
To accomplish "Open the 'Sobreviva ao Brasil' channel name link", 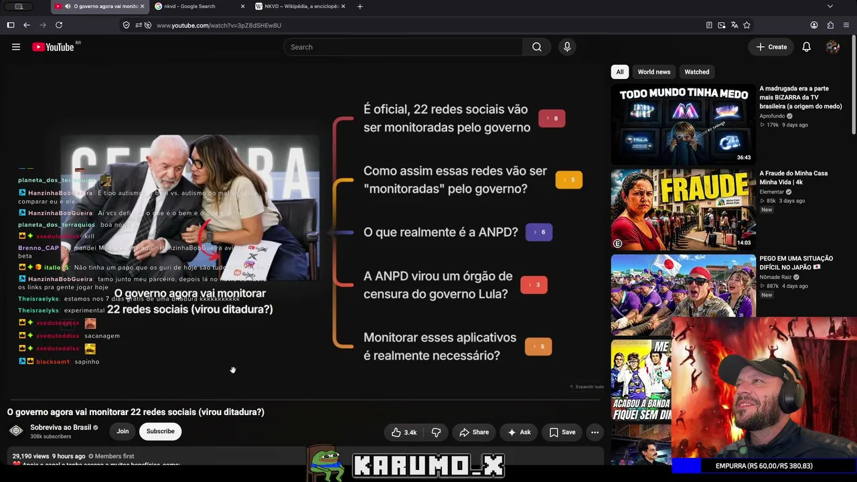I will click(x=60, y=427).
